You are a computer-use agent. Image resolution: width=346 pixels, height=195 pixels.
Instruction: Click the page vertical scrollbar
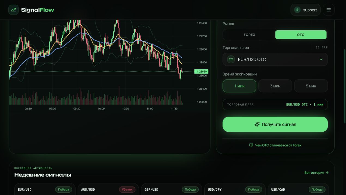pyautogui.click(x=345, y=86)
